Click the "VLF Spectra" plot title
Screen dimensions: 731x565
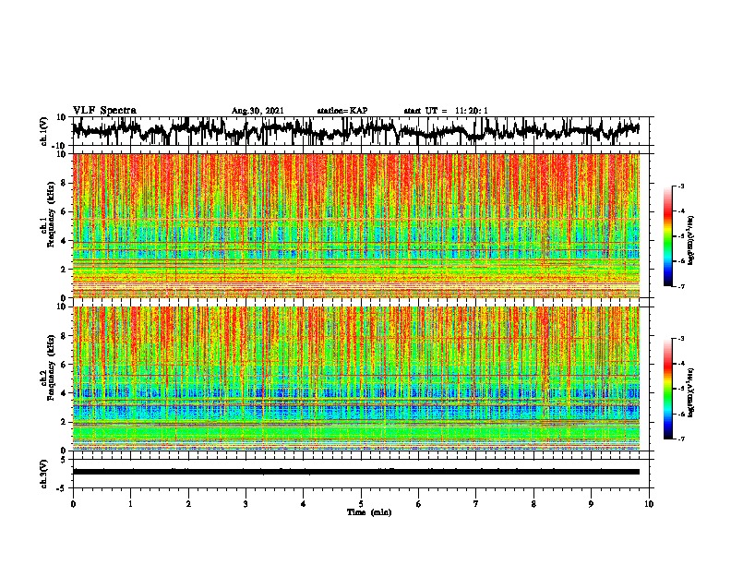pyautogui.click(x=104, y=111)
